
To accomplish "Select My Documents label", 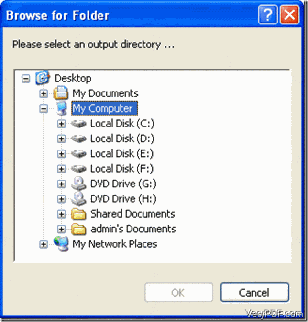I will pyautogui.click(x=106, y=93).
